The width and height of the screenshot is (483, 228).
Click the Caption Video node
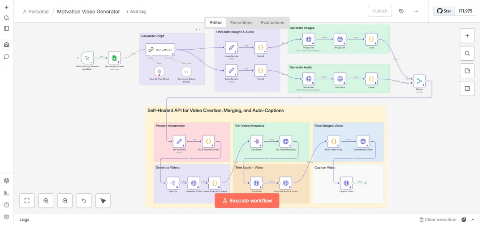pyautogui.click(x=346, y=183)
